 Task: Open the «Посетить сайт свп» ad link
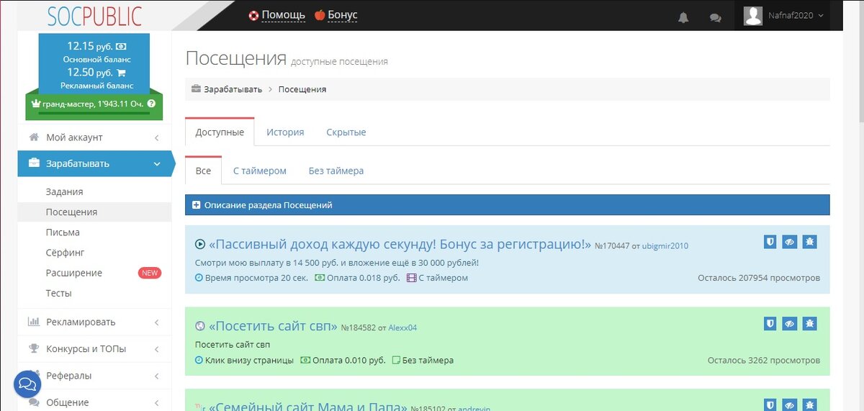click(273, 327)
